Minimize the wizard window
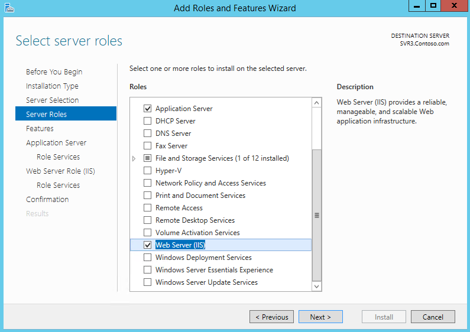This screenshot has width=470, height=332. coord(417,6)
